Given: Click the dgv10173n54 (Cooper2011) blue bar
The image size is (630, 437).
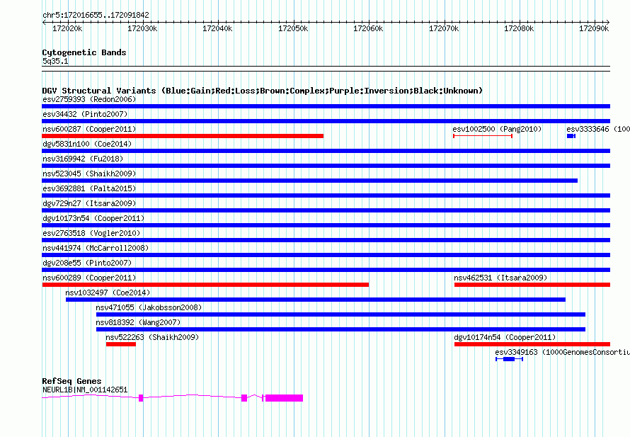Looking at the screenshot, I should [x=326, y=225].
